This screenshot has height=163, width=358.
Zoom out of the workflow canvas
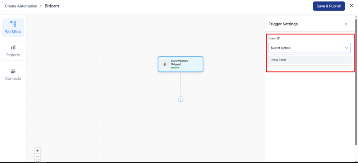38,156
